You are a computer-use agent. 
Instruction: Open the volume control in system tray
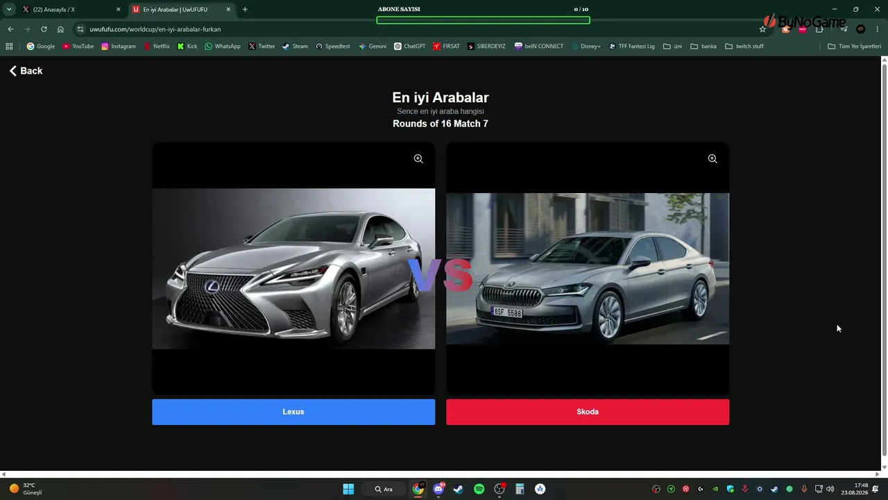click(830, 489)
